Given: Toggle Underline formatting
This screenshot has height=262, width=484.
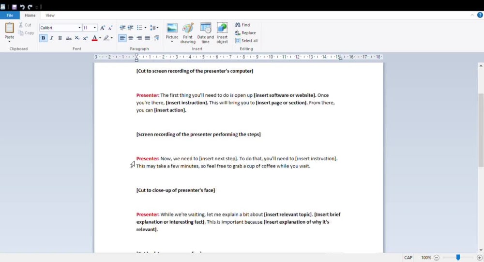Looking at the screenshot, I should point(60,38).
